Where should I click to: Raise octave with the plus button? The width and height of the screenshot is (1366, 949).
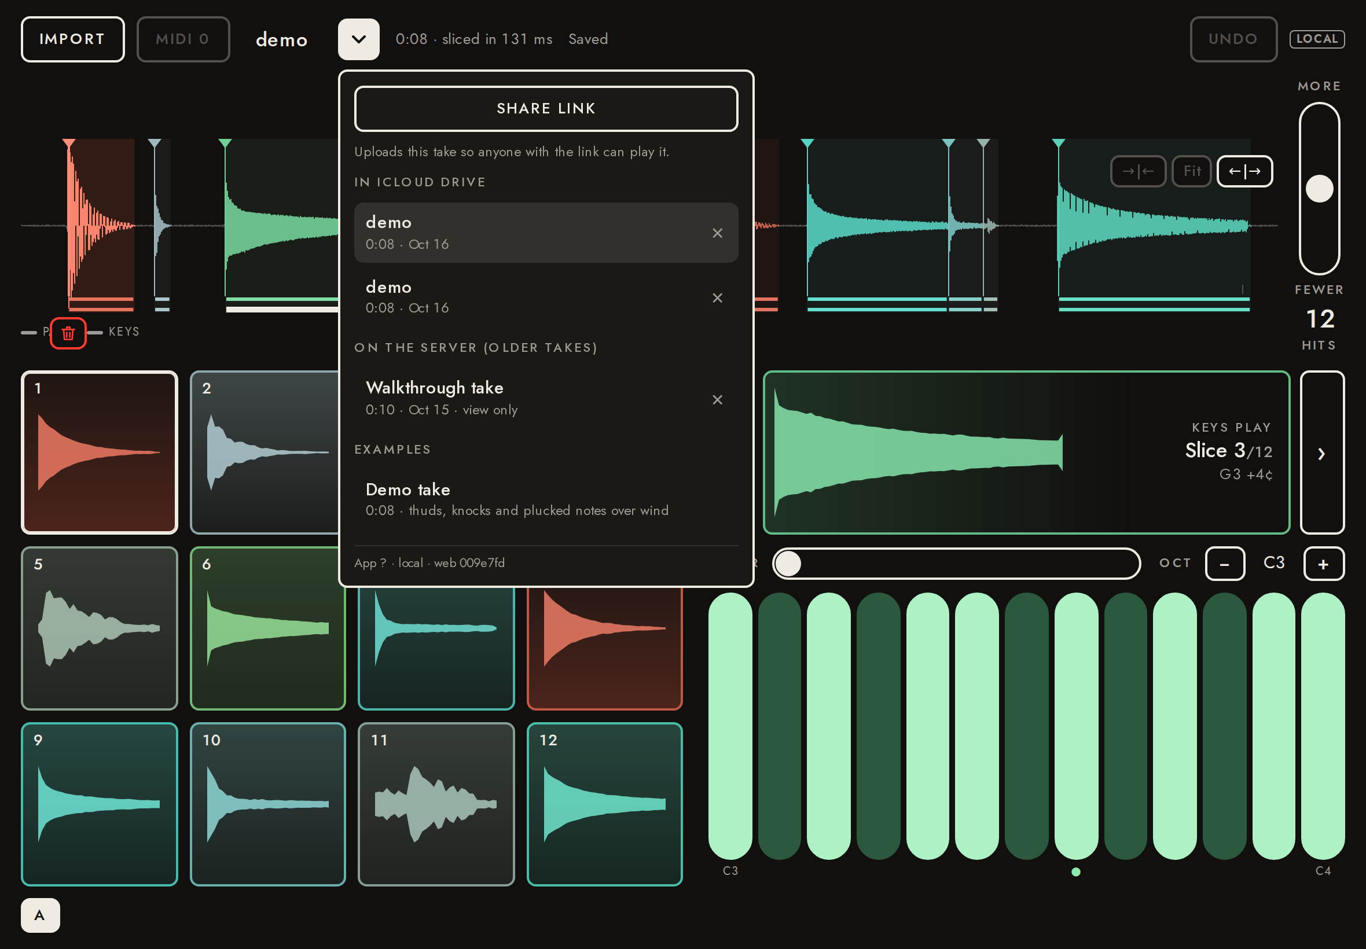(x=1323, y=564)
